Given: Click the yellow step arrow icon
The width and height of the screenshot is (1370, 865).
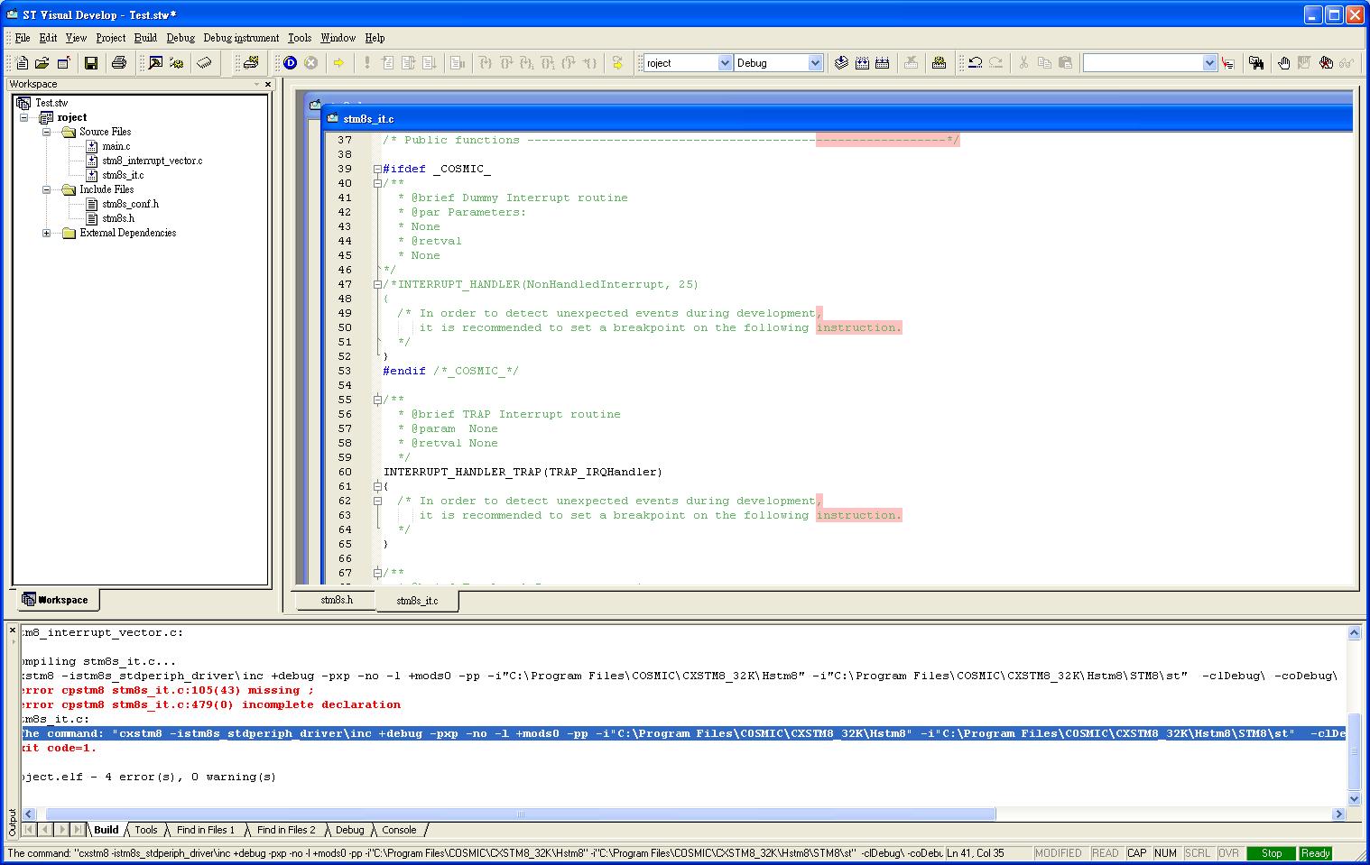Looking at the screenshot, I should coord(617,62).
